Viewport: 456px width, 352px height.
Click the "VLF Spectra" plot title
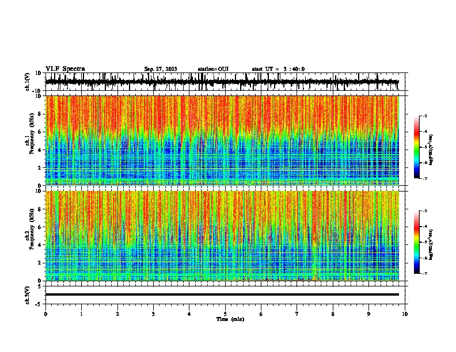point(65,69)
